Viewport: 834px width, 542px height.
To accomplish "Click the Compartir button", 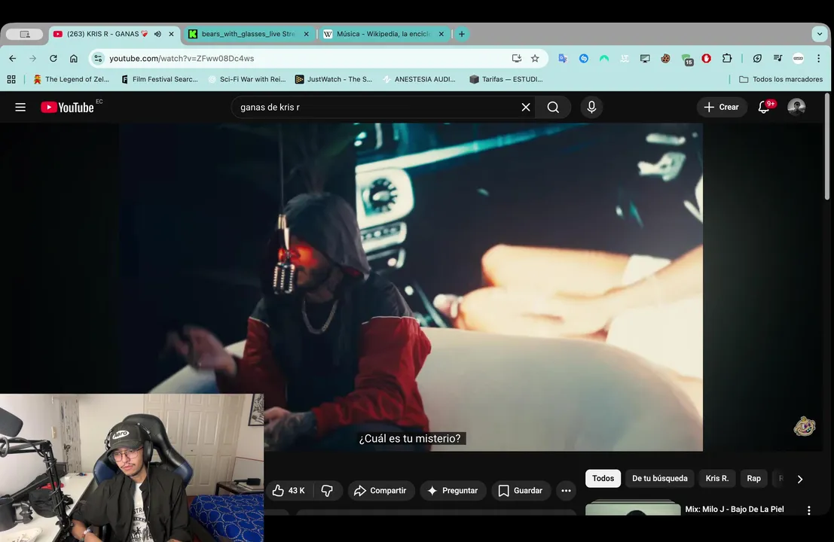I will tap(380, 491).
